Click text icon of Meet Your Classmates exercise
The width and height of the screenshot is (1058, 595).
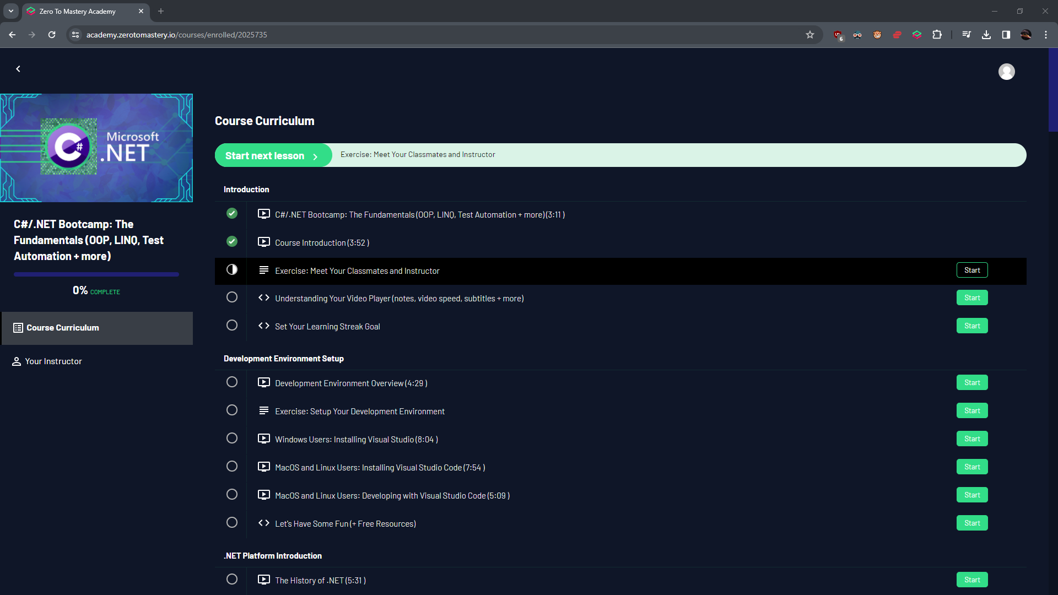(264, 271)
